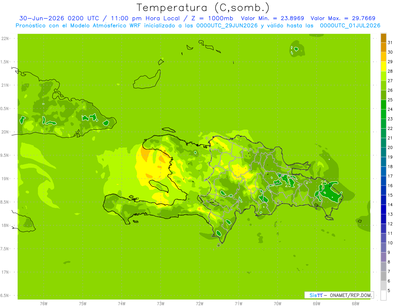Click the '68W' longitude label
The height and width of the screenshot is (308, 399).
355,304
